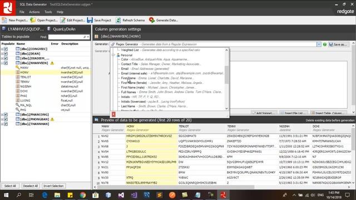The image size is (356, 200).
Task: Open Microsoft Edge from the taskbar
Action: tap(44, 195)
